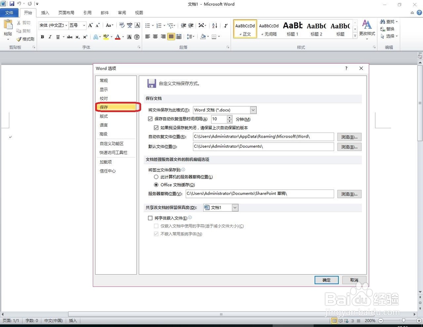Click the Cancel button
Screen dimensions: 423x327
354,280
